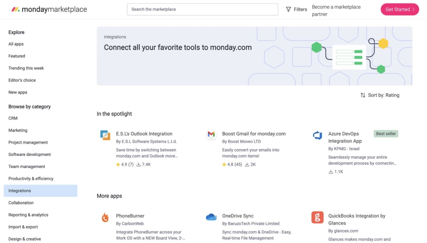Switch to Trending this week section
Image resolution: width=427 pixels, height=243 pixels.
[x=26, y=68]
